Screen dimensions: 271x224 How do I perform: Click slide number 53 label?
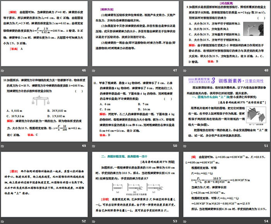click(x=175, y=221)
